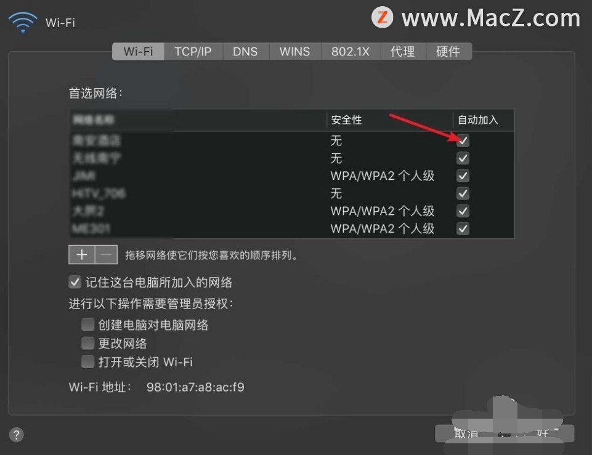This screenshot has height=455, width=592.
Task: Switch to the 硬件 hardware tab
Action: [448, 51]
